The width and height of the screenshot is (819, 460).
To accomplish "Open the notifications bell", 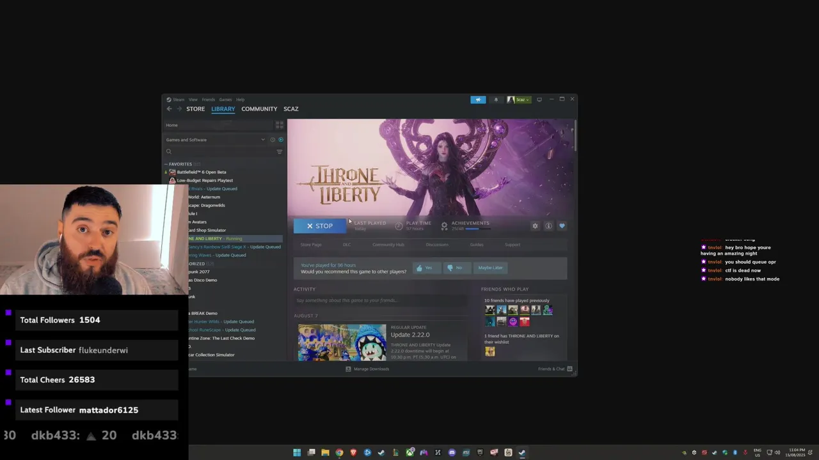I will click(496, 100).
